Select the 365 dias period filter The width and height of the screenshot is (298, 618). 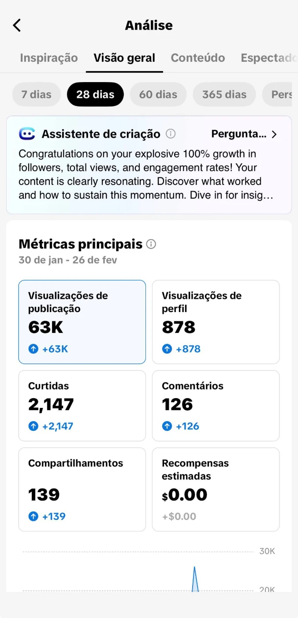pos(224,94)
